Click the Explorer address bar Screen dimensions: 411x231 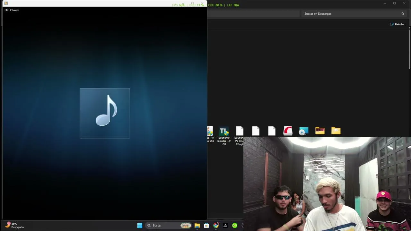click(x=253, y=14)
